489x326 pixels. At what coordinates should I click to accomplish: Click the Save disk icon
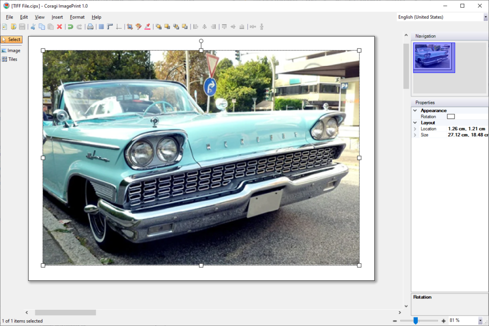coord(22,27)
